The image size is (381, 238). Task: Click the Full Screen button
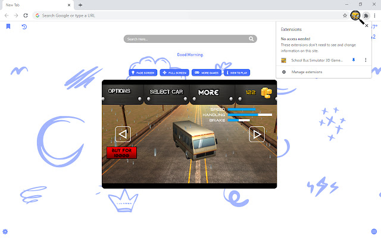click(x=174, y=73)
